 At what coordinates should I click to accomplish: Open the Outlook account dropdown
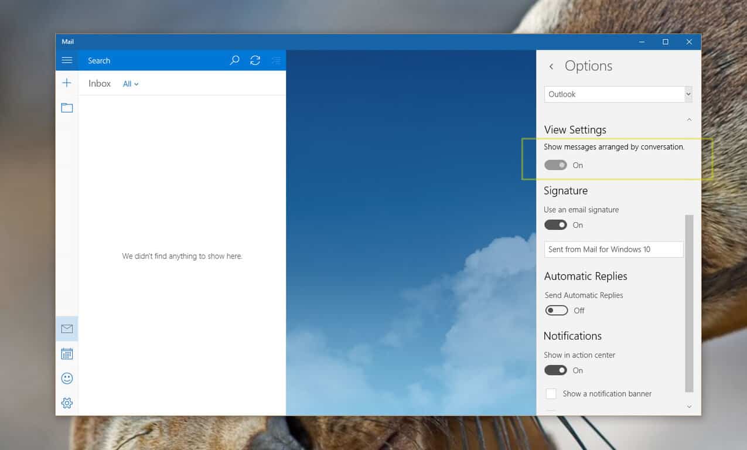(x=618, y=94)
